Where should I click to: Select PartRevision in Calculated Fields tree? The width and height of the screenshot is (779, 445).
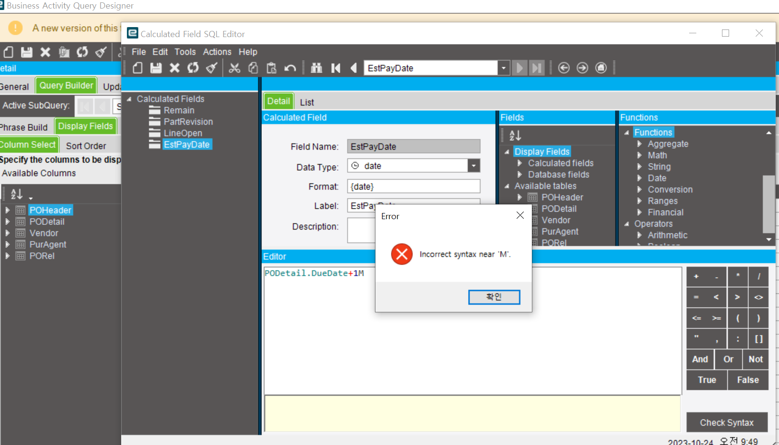[188, 122]
